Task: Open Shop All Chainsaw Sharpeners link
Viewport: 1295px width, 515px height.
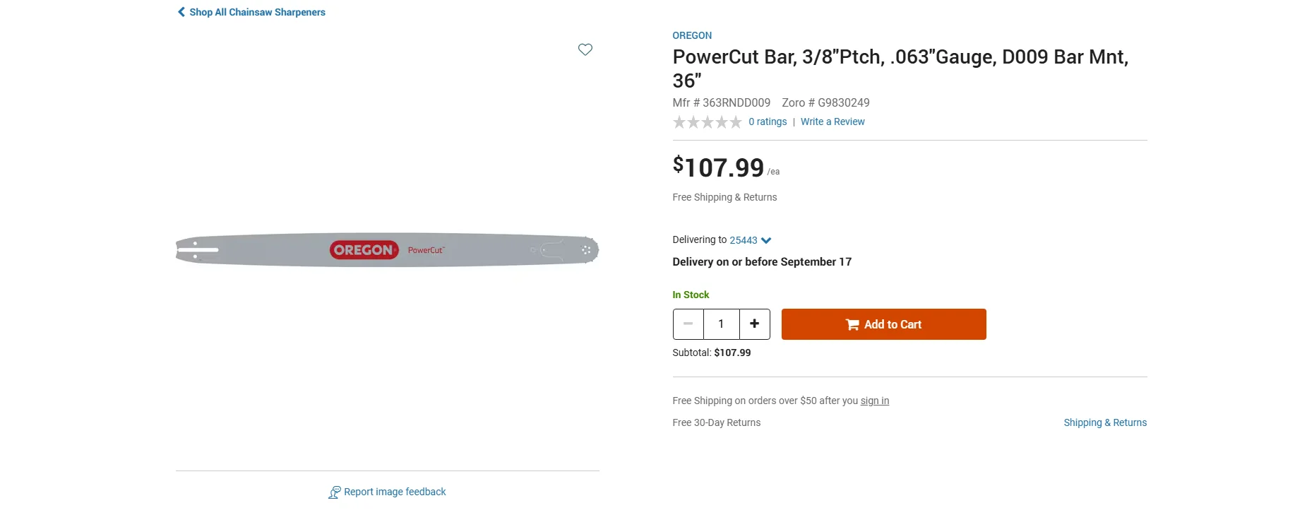Action: click(x=258, y=12)
